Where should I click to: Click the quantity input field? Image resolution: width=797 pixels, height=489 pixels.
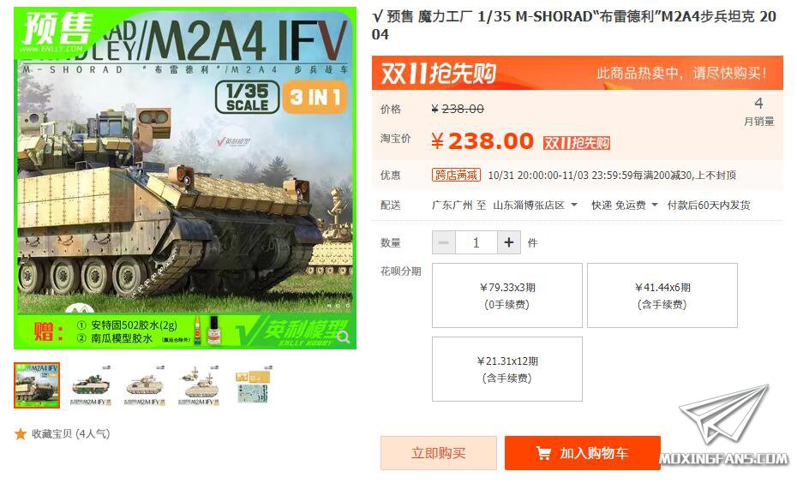(476, 242)
